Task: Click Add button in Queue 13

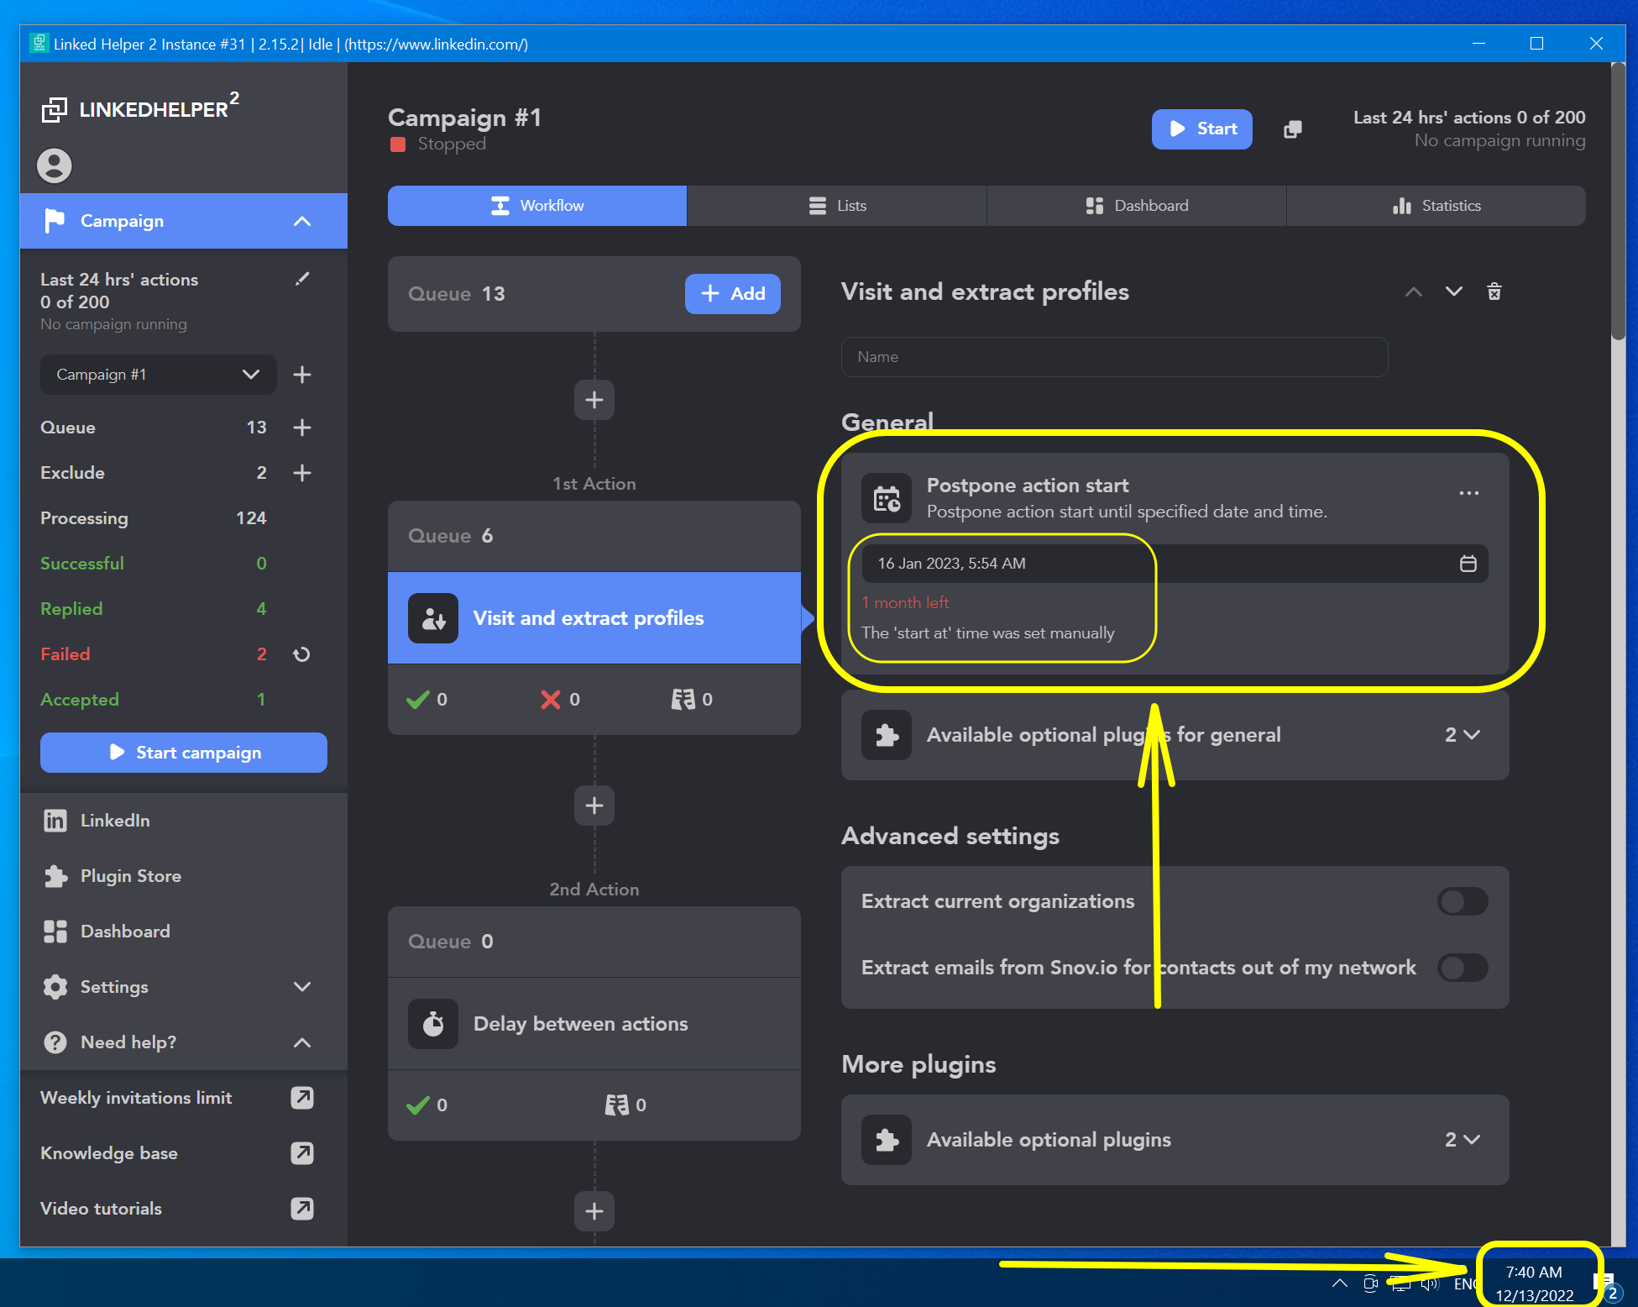Action: pyautogui.click(x=733, y=294)
